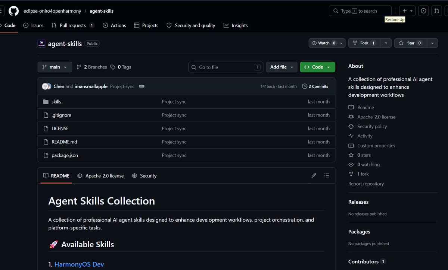Switch to the Issues tab
This screenshot has height=270, width=448.
pos(33,25)
